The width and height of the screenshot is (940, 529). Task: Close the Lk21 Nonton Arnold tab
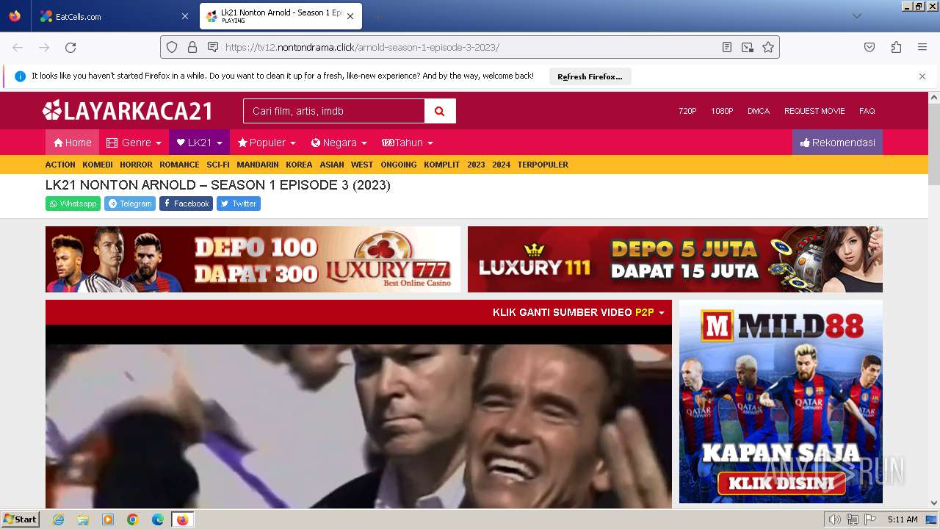(x=350, y=16)
